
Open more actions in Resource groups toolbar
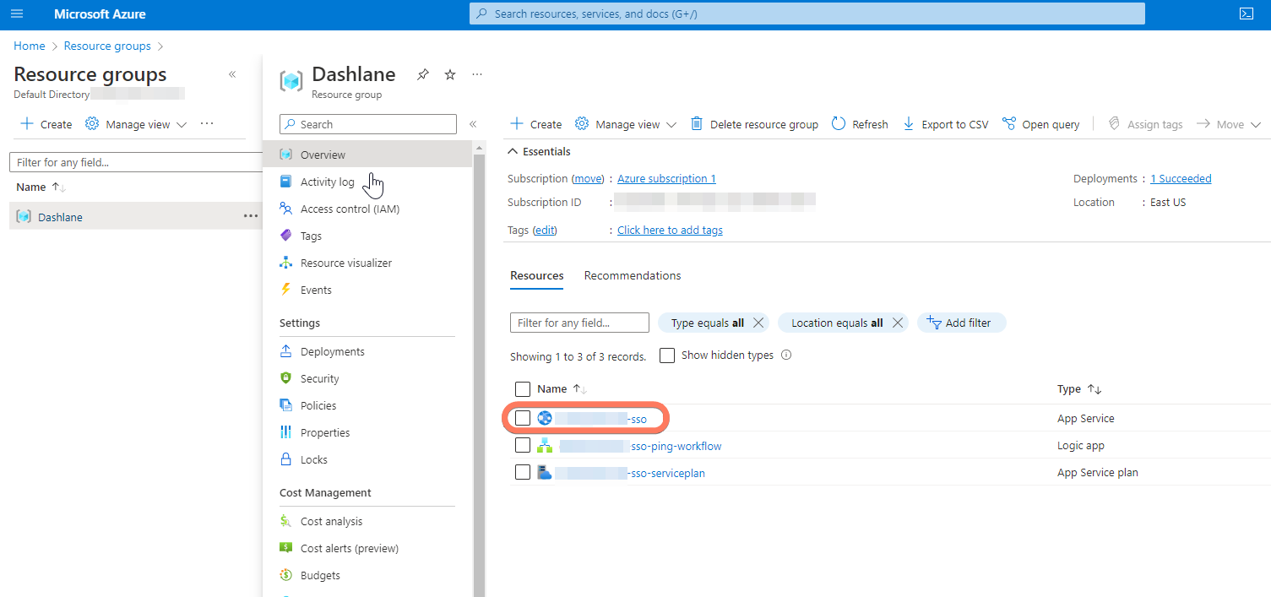pos(207,124)
